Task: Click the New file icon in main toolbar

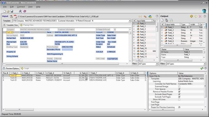Action: point(4,11)
